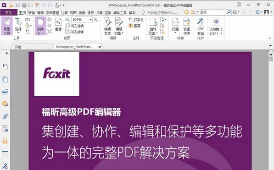The width and height of the screenshot is (274, 170).
Task: Click the print icon in quick access toolbar
Action: click(24, 5)
